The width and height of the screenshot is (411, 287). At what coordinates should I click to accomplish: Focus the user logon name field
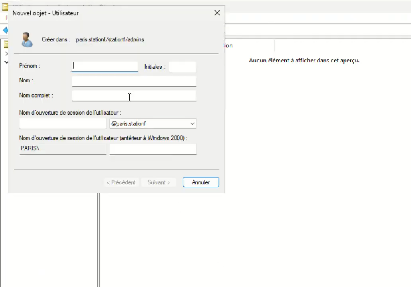63,124
